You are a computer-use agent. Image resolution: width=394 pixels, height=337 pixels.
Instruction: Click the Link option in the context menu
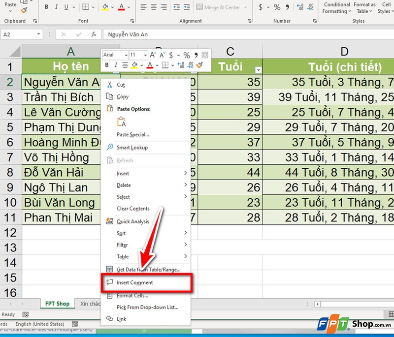(121, 319)
